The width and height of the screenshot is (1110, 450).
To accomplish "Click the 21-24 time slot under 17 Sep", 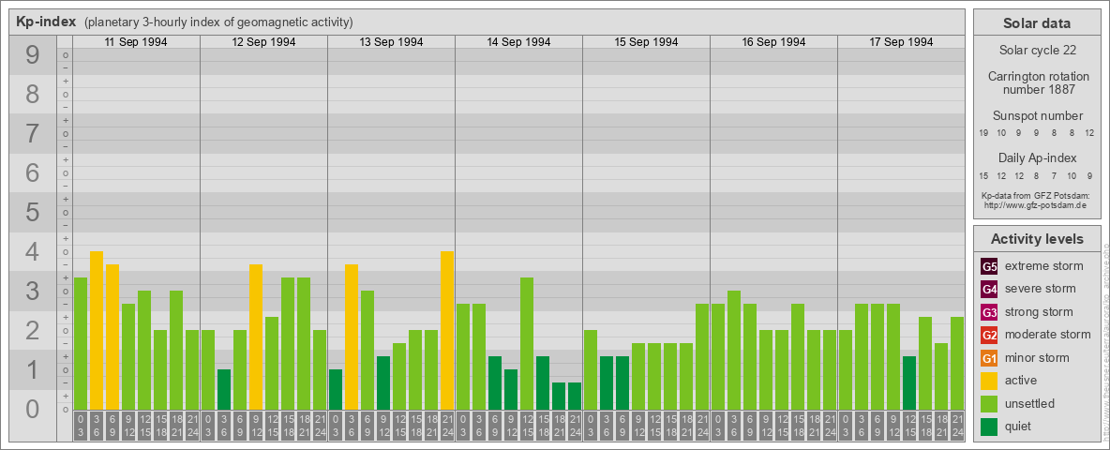I will (x=956, y=427).
